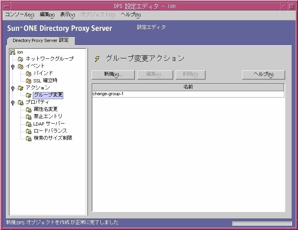This screenshot has width=298, height=230.
Task: Select SSL 確立時 in the tree
Action: click(45, 80)
